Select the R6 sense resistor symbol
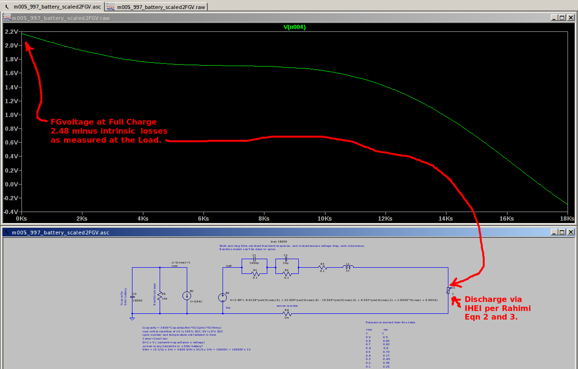 (x=287, y=313)
